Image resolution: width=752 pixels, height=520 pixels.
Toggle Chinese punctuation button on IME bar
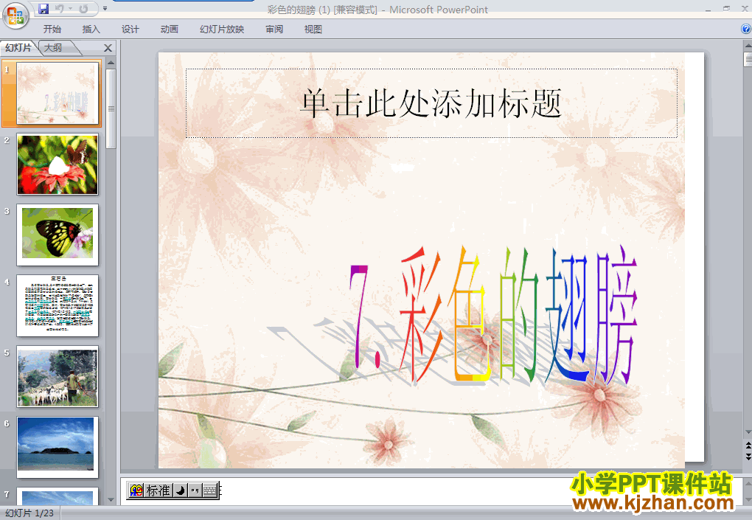pyautogui.click(x=194, y=490)
